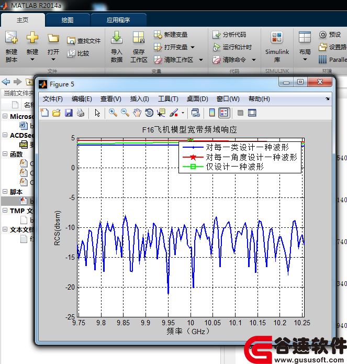The width and height of the screenshot is (347, 364).
Task: Click Show Plot Tools and Dock icon
Action: pos(252,113)
